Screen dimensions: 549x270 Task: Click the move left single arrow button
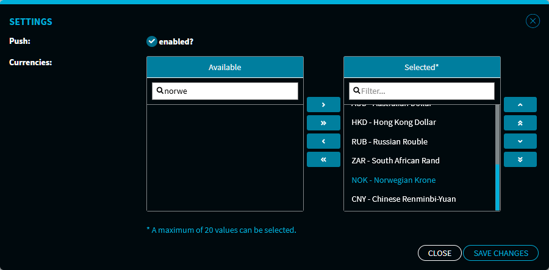click(x=323, y=141)
